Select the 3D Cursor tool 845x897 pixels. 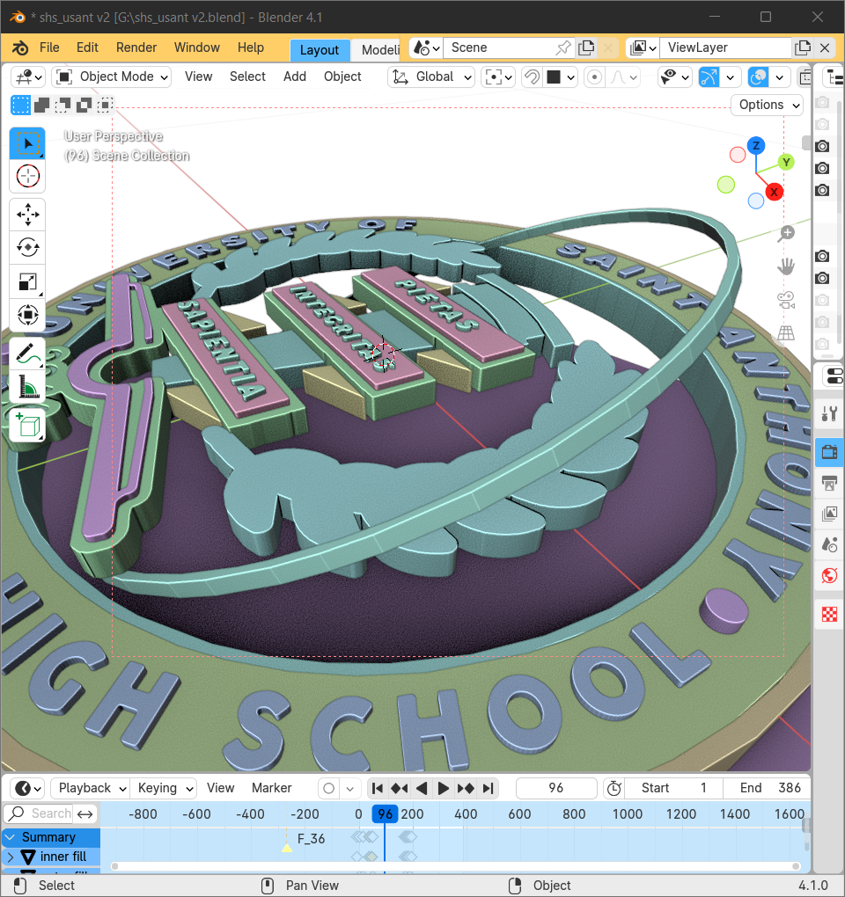point(27,176)
